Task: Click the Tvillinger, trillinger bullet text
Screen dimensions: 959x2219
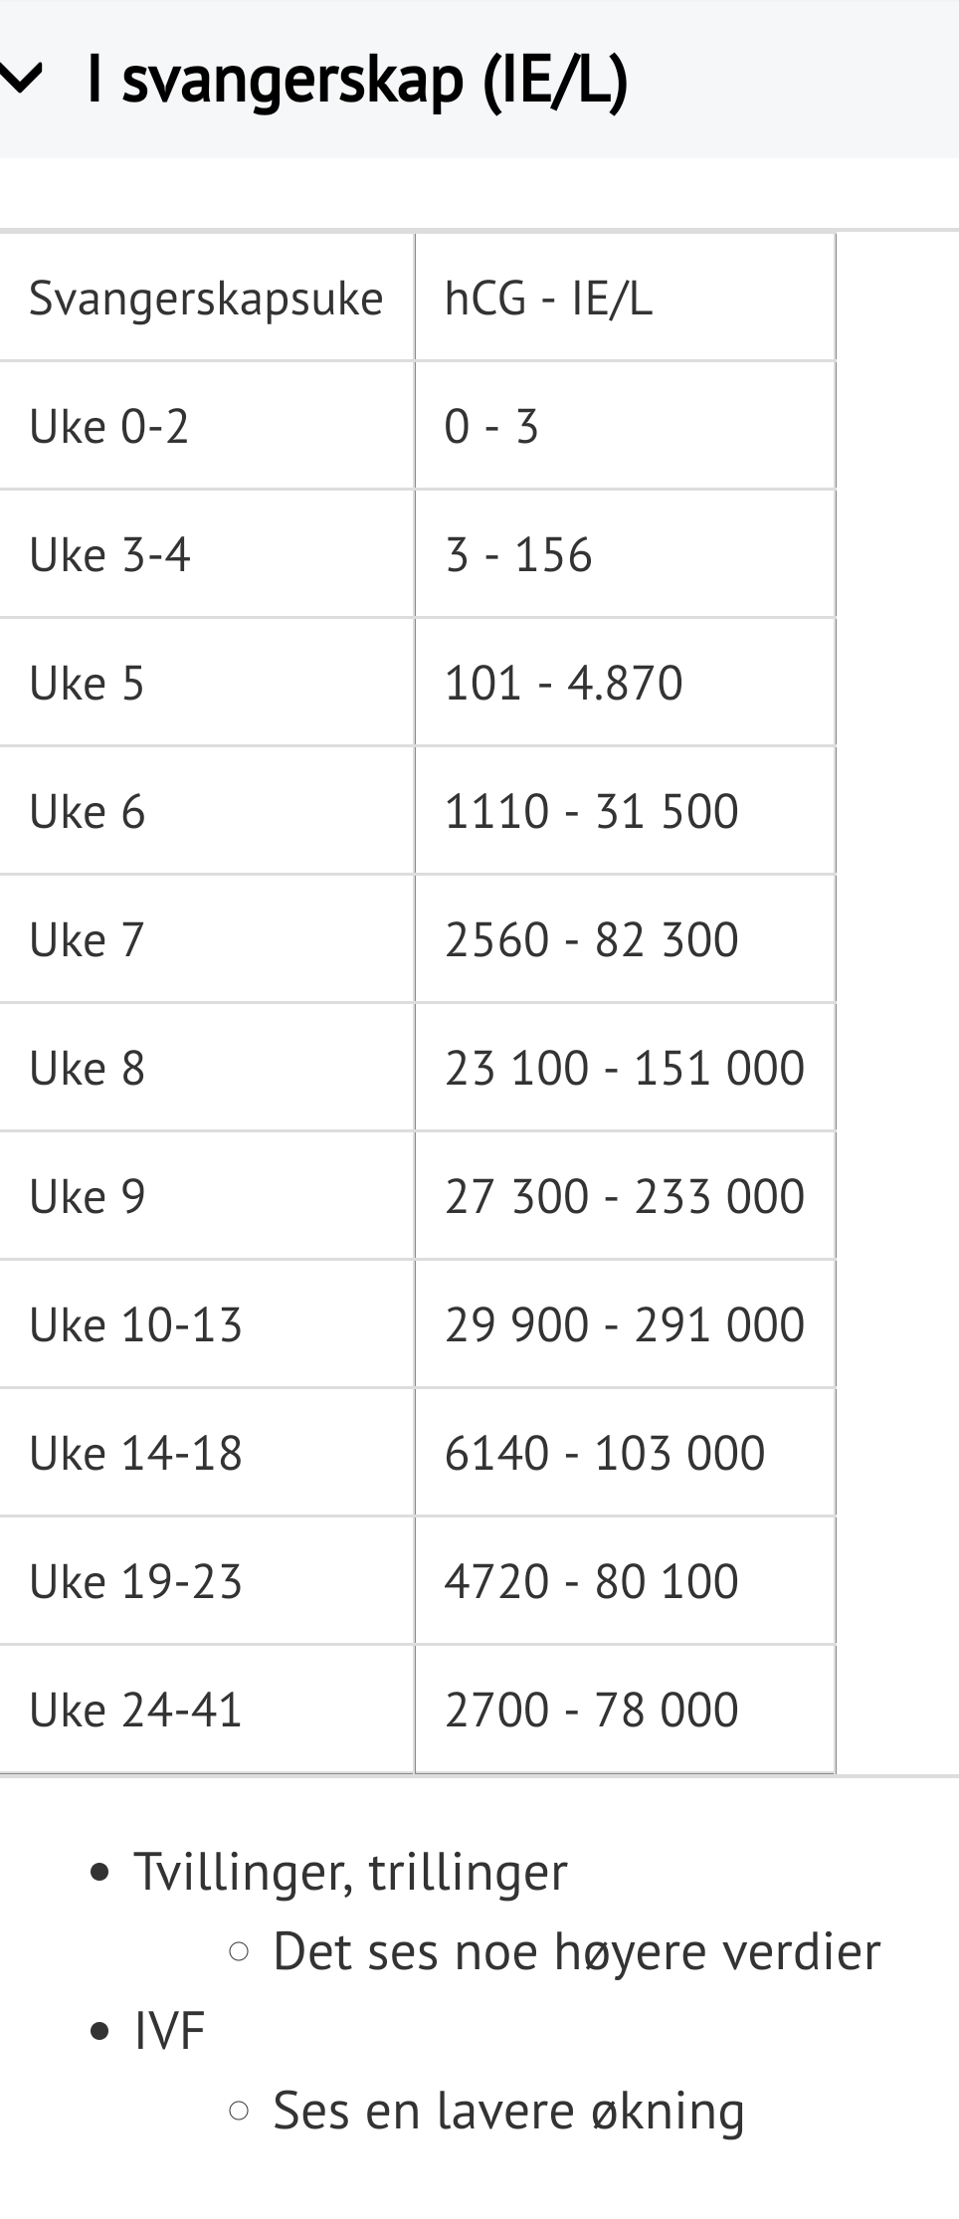Action: pos(350,1872)
